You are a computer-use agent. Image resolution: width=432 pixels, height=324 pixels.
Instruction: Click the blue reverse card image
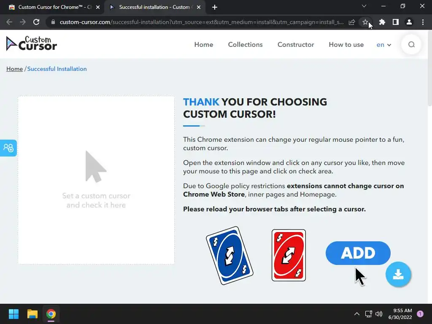pos(229,256)
